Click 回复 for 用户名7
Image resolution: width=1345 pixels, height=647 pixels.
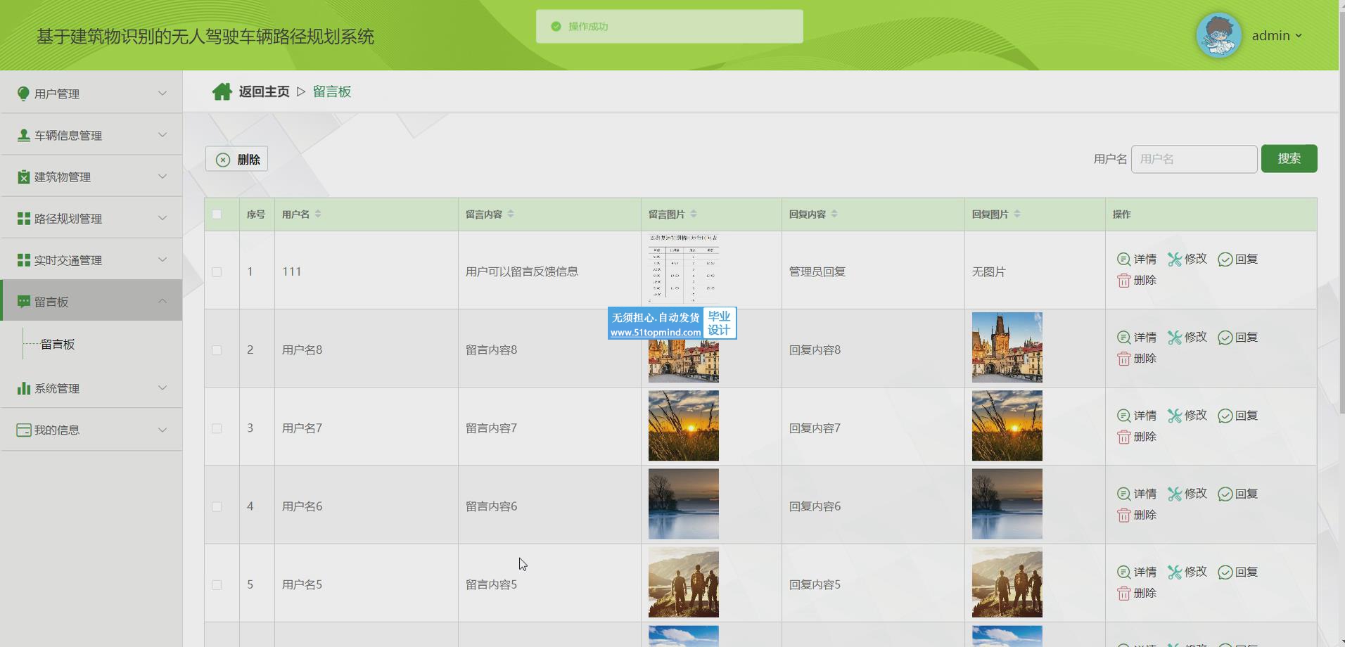tap(1238, 415)
